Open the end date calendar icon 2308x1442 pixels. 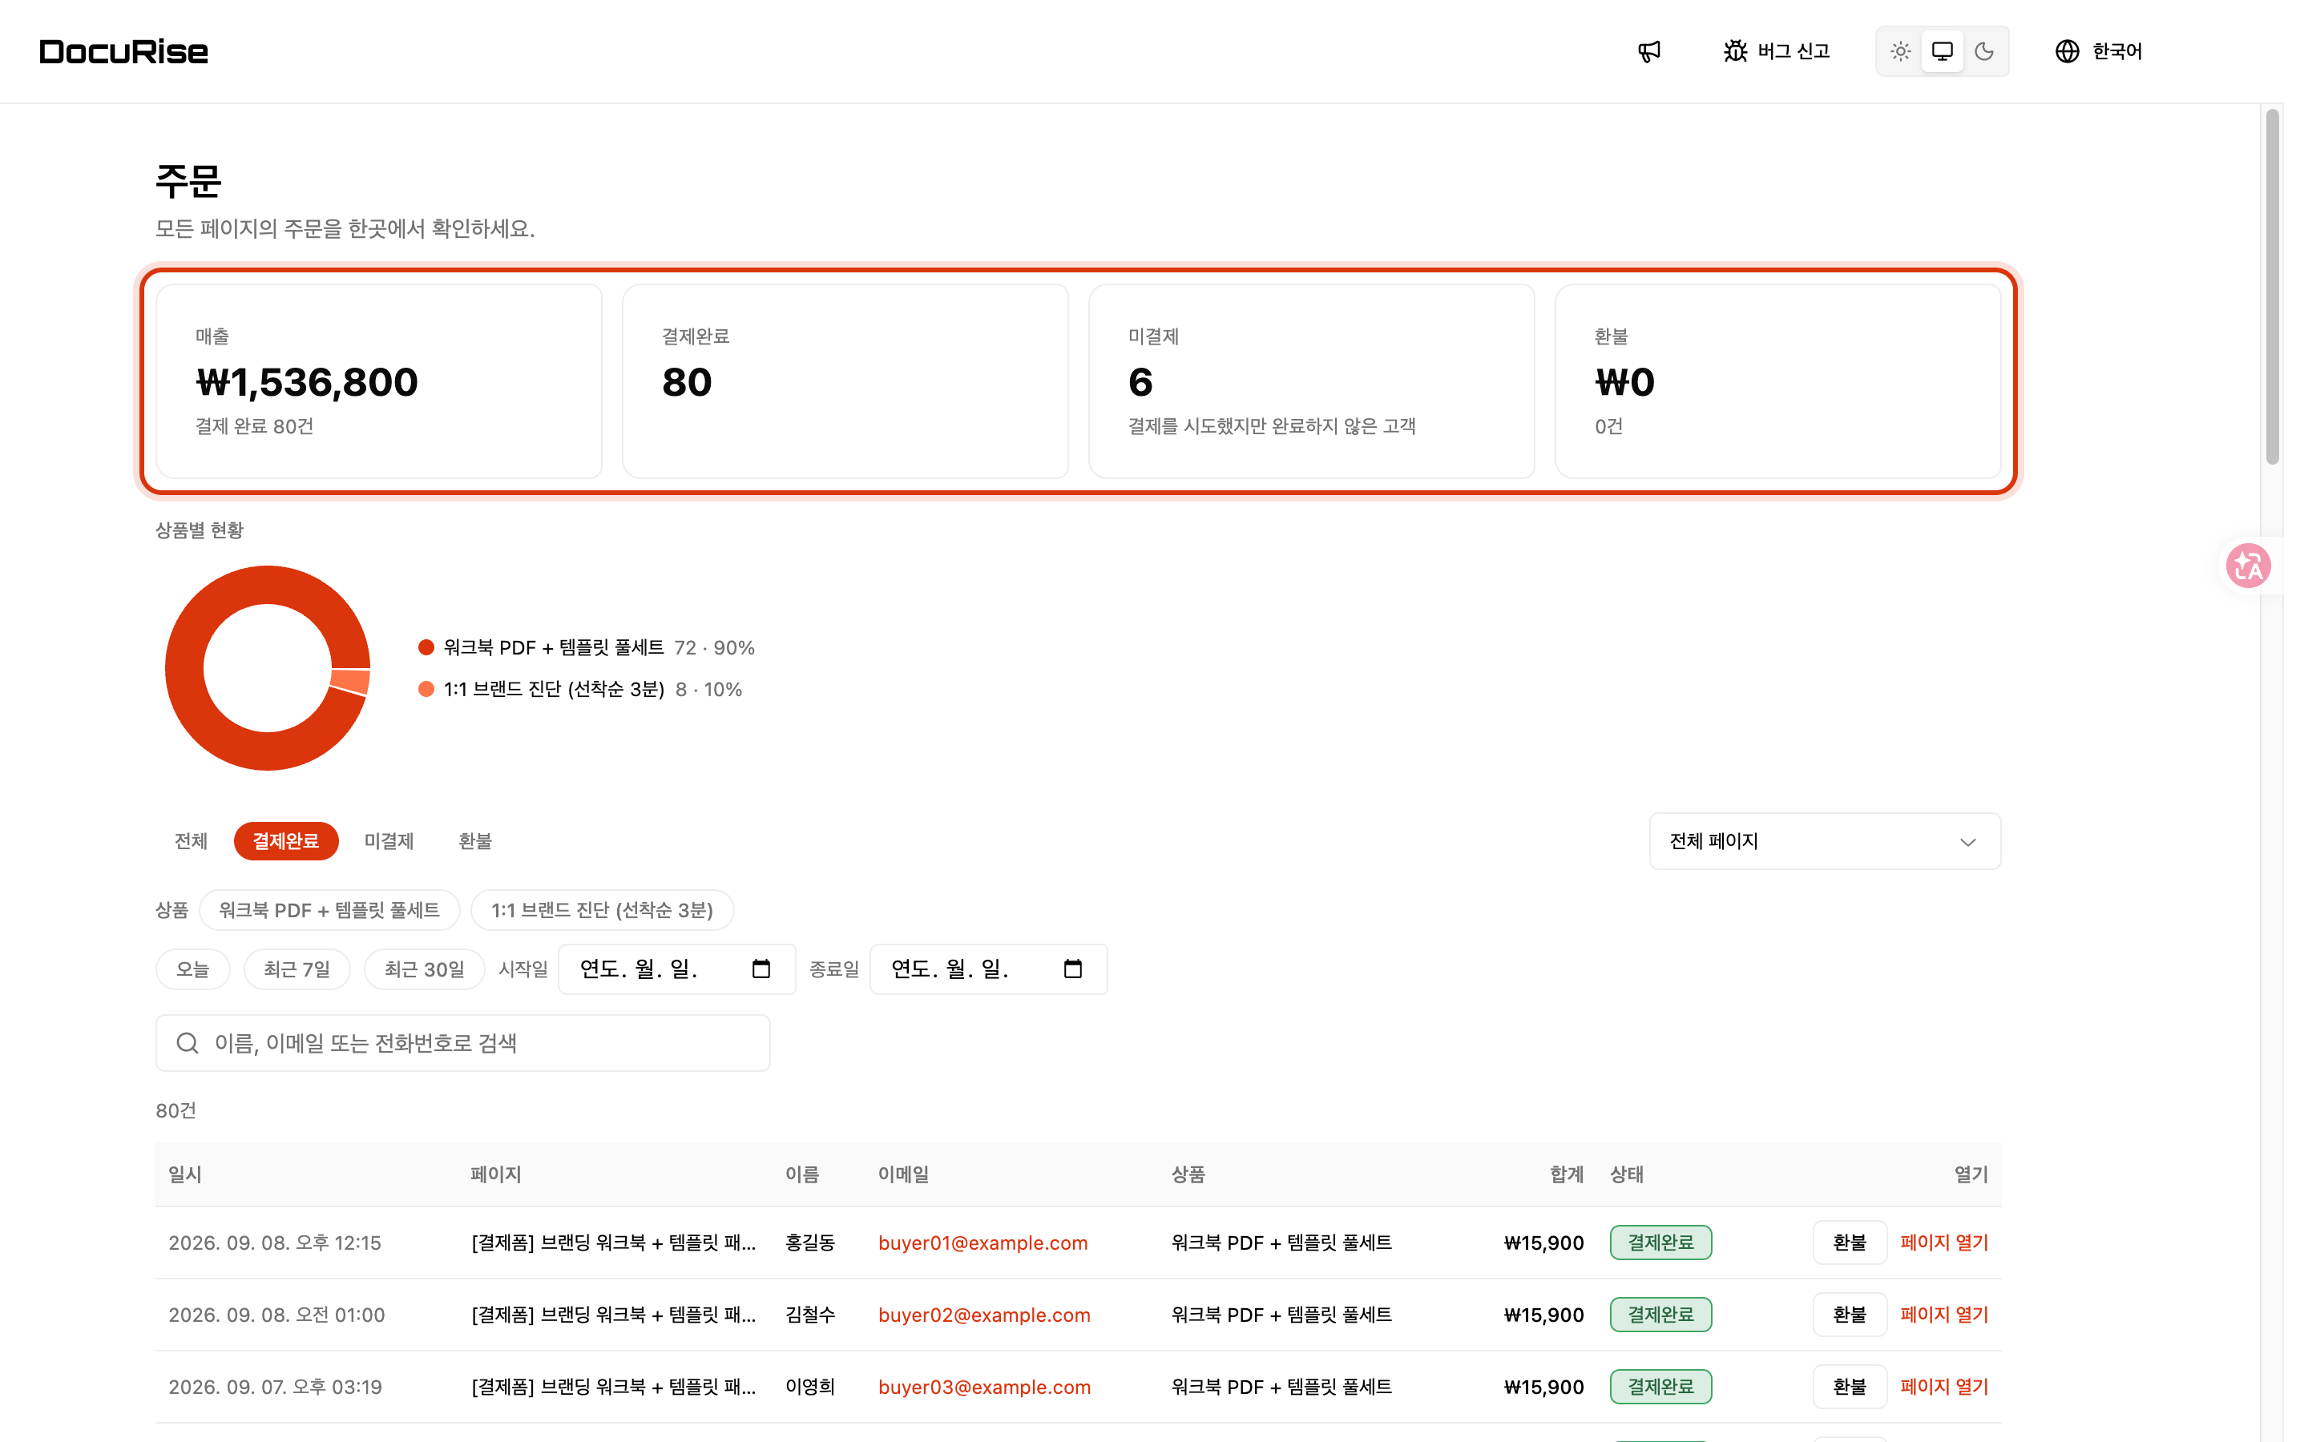(1073, 969)
